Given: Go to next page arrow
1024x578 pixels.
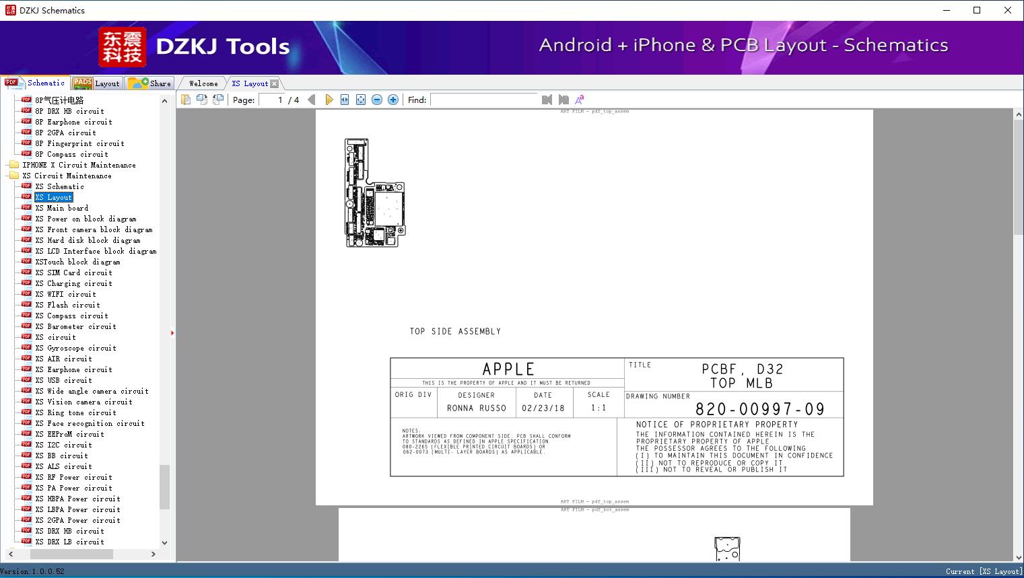Looking at the screenshot, I should pyautogui.click(x=329, y=100).
